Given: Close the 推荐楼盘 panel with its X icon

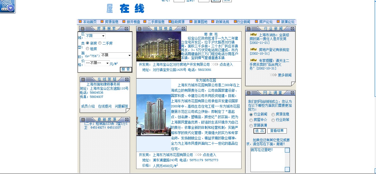Looking at the screenshot, I should tap(183, 29).
